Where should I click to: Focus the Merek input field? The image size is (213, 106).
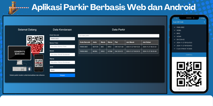62,55
